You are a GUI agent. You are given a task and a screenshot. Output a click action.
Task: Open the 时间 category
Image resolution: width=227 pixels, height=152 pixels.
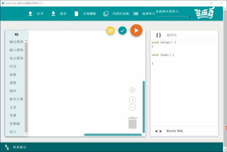click(13, 67)
